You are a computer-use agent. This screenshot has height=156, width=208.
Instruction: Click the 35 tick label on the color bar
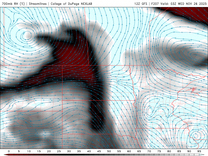(79, 151)
